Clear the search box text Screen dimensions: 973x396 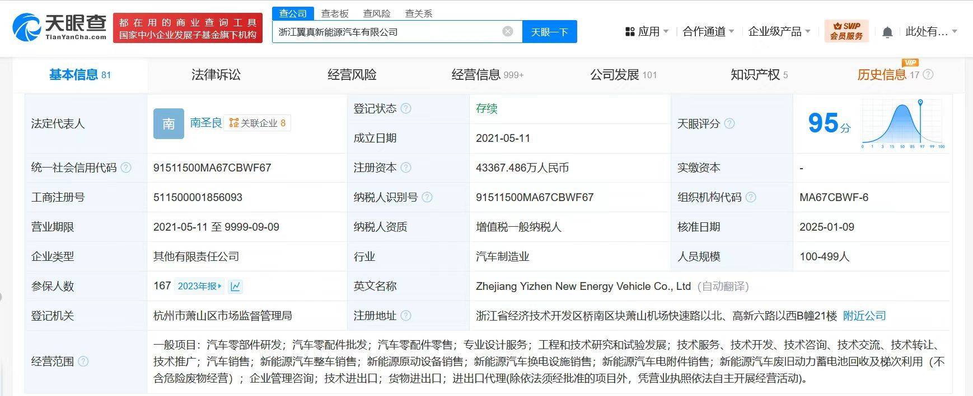[x=508, y=31]
